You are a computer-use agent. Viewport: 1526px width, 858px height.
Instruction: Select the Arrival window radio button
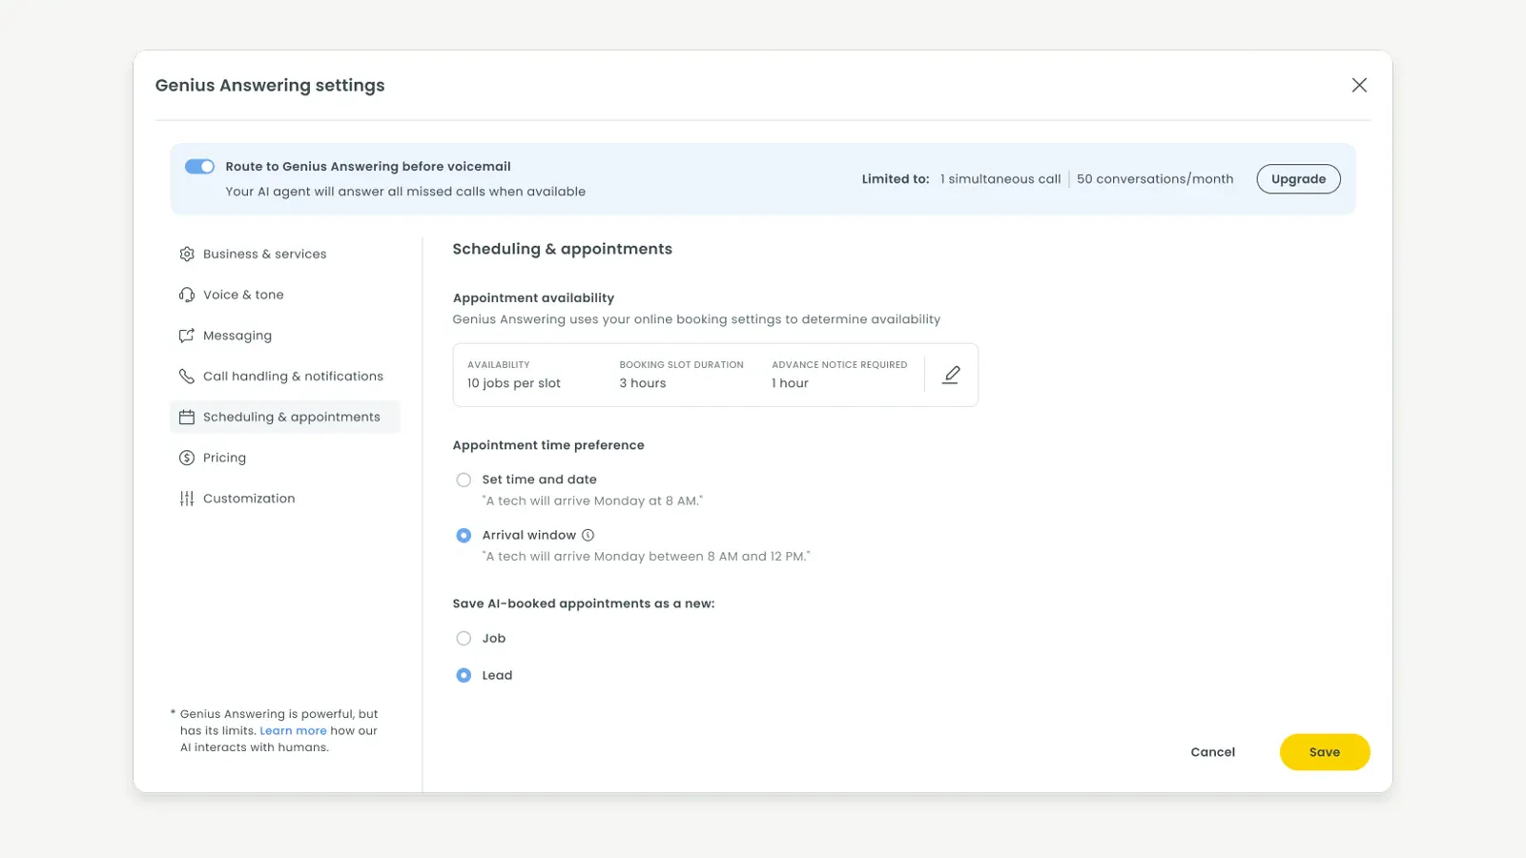464,536
